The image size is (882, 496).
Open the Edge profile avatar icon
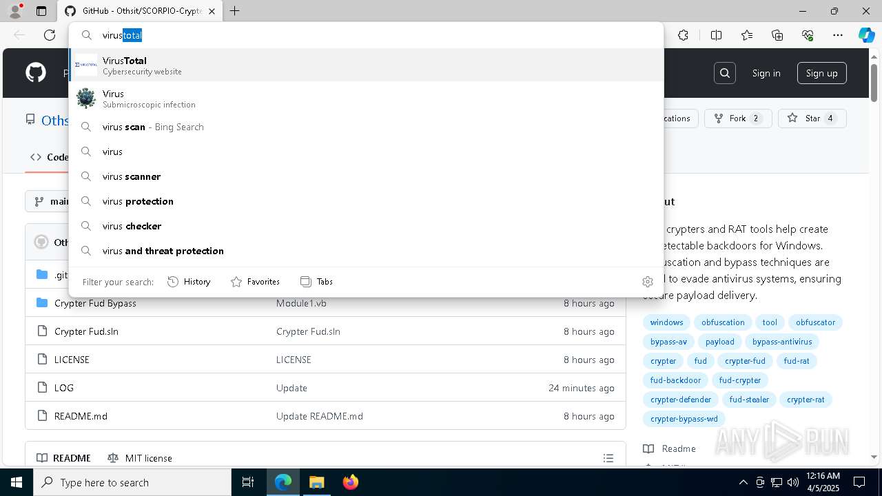click(15, 11)
